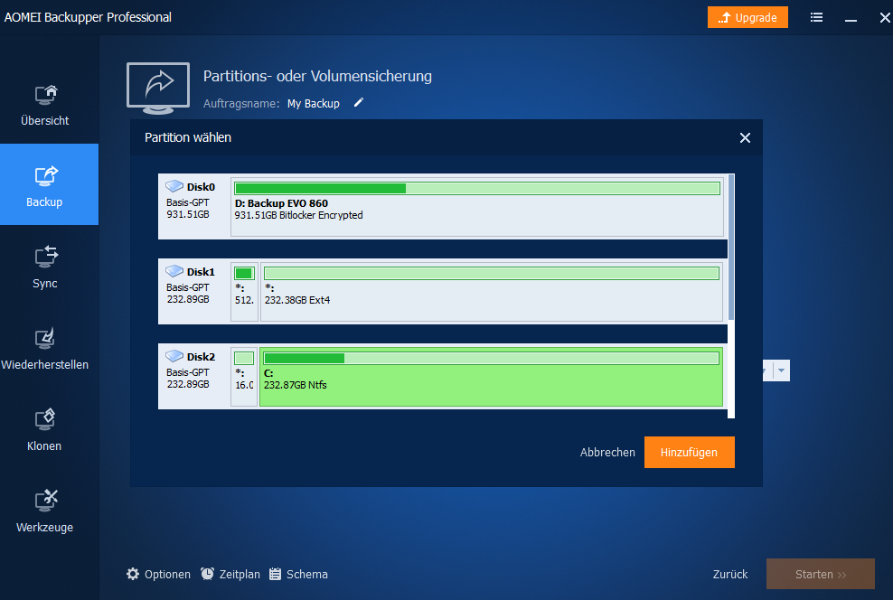893x600 pixels.
Task: Click the Disk2 232.89GB size text
Action: [188, 384]
